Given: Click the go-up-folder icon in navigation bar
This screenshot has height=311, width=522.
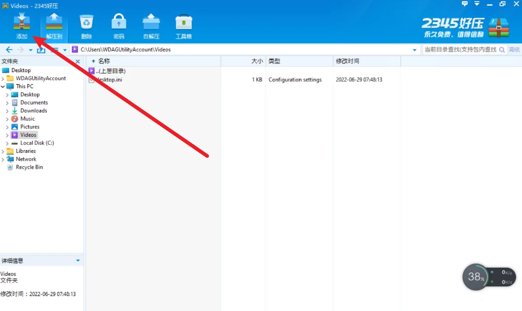Looking at the screenshot, I should point(41,50).
